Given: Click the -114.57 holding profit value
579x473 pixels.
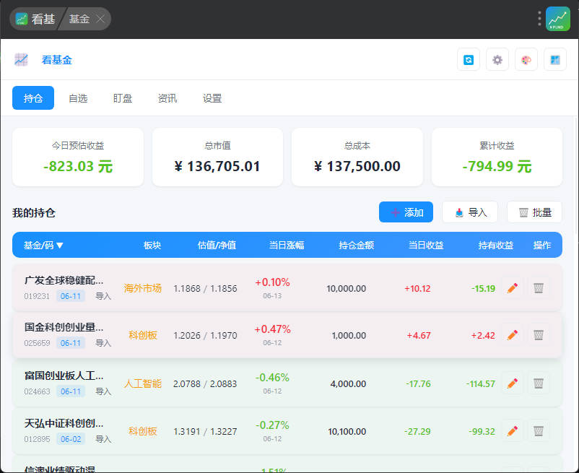Looking at the screenshot, I should tap(480, 383).
